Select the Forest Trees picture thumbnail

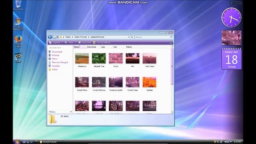tap(132, 82)
